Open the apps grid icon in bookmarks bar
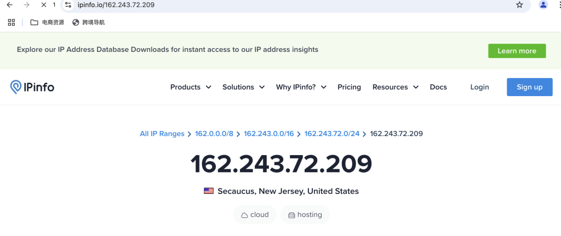Viewport: 561px width, 236px height. click(x=12, y=22)
